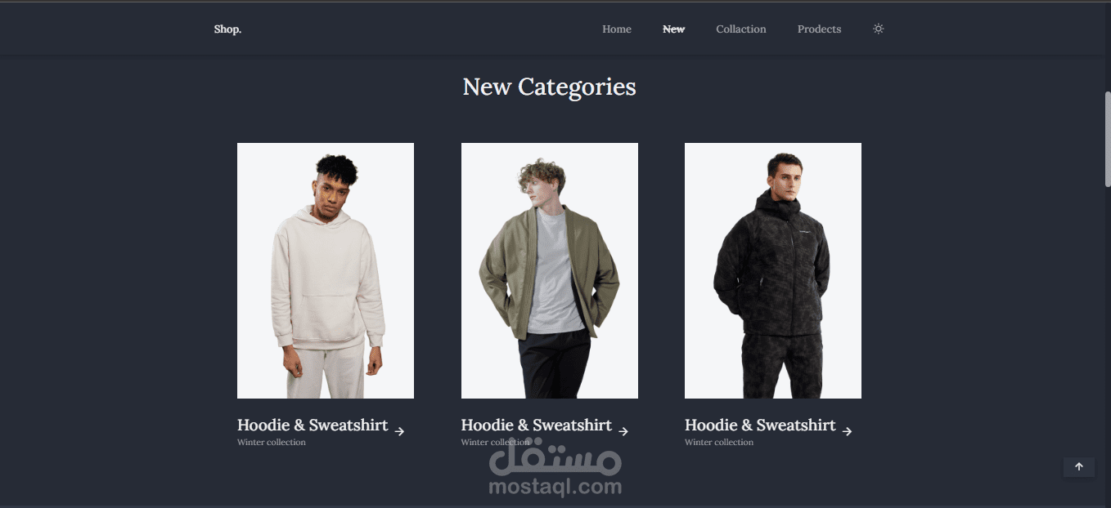Open the Home nav link

pos(617,29)
